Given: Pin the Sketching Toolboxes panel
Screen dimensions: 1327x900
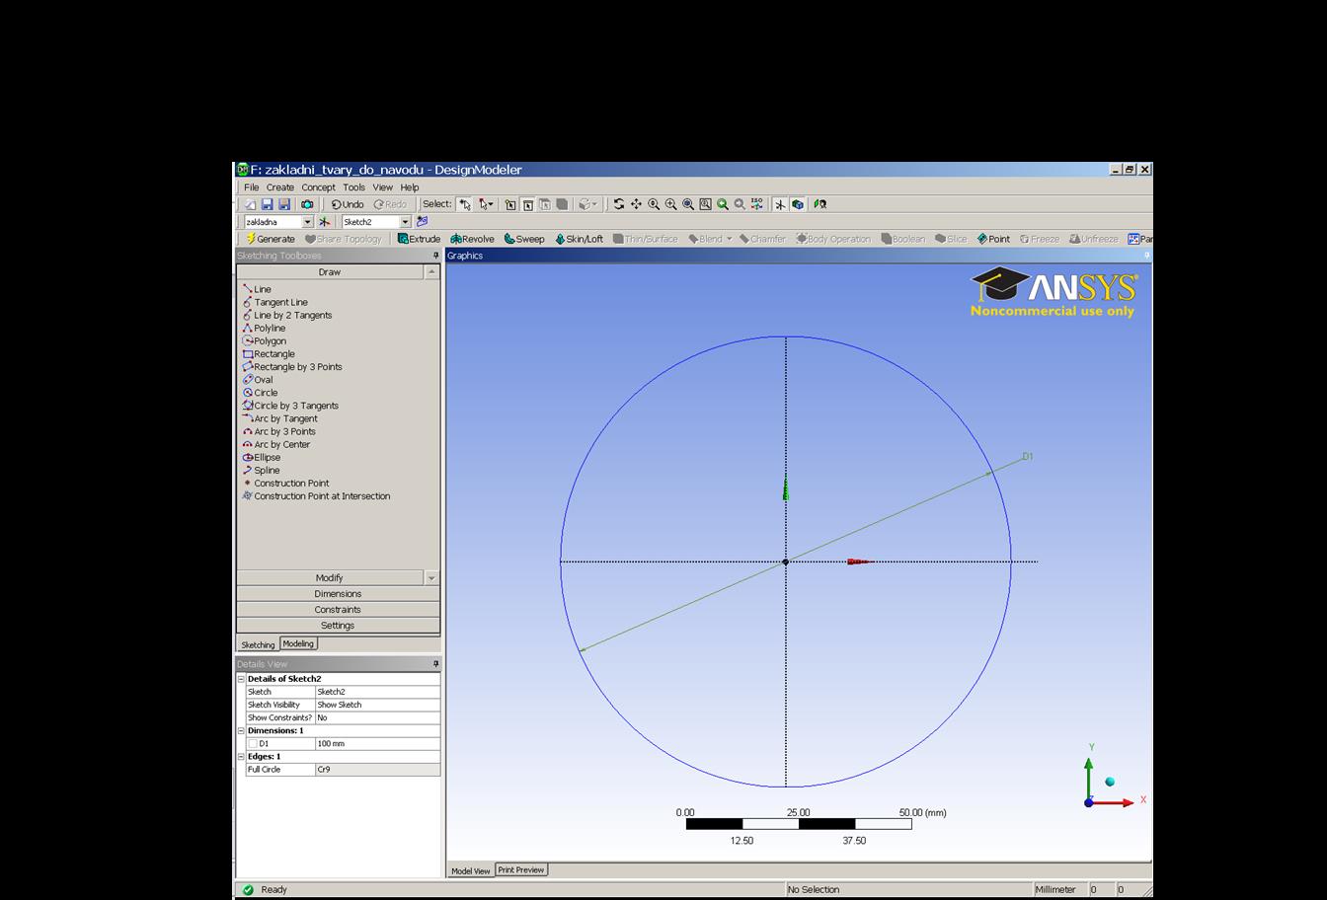Looking at the screenshot, I should coord(435,256).
